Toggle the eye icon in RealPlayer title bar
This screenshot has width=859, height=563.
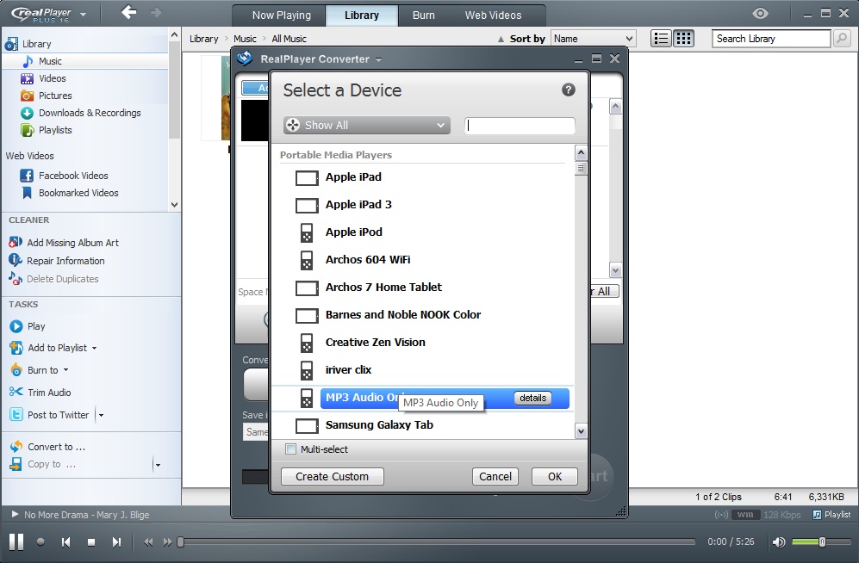(760, 13)
